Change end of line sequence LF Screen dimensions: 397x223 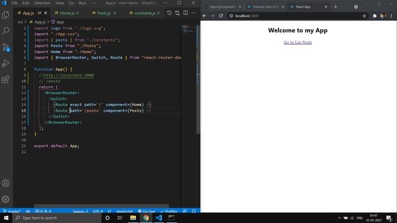click(x=109, y=211)
